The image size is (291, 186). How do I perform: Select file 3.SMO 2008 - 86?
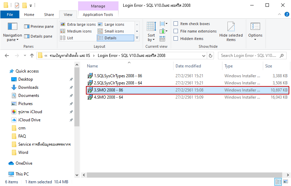[187, 90]
